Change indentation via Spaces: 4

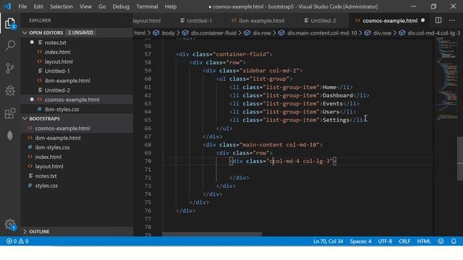tap(360, 241)
